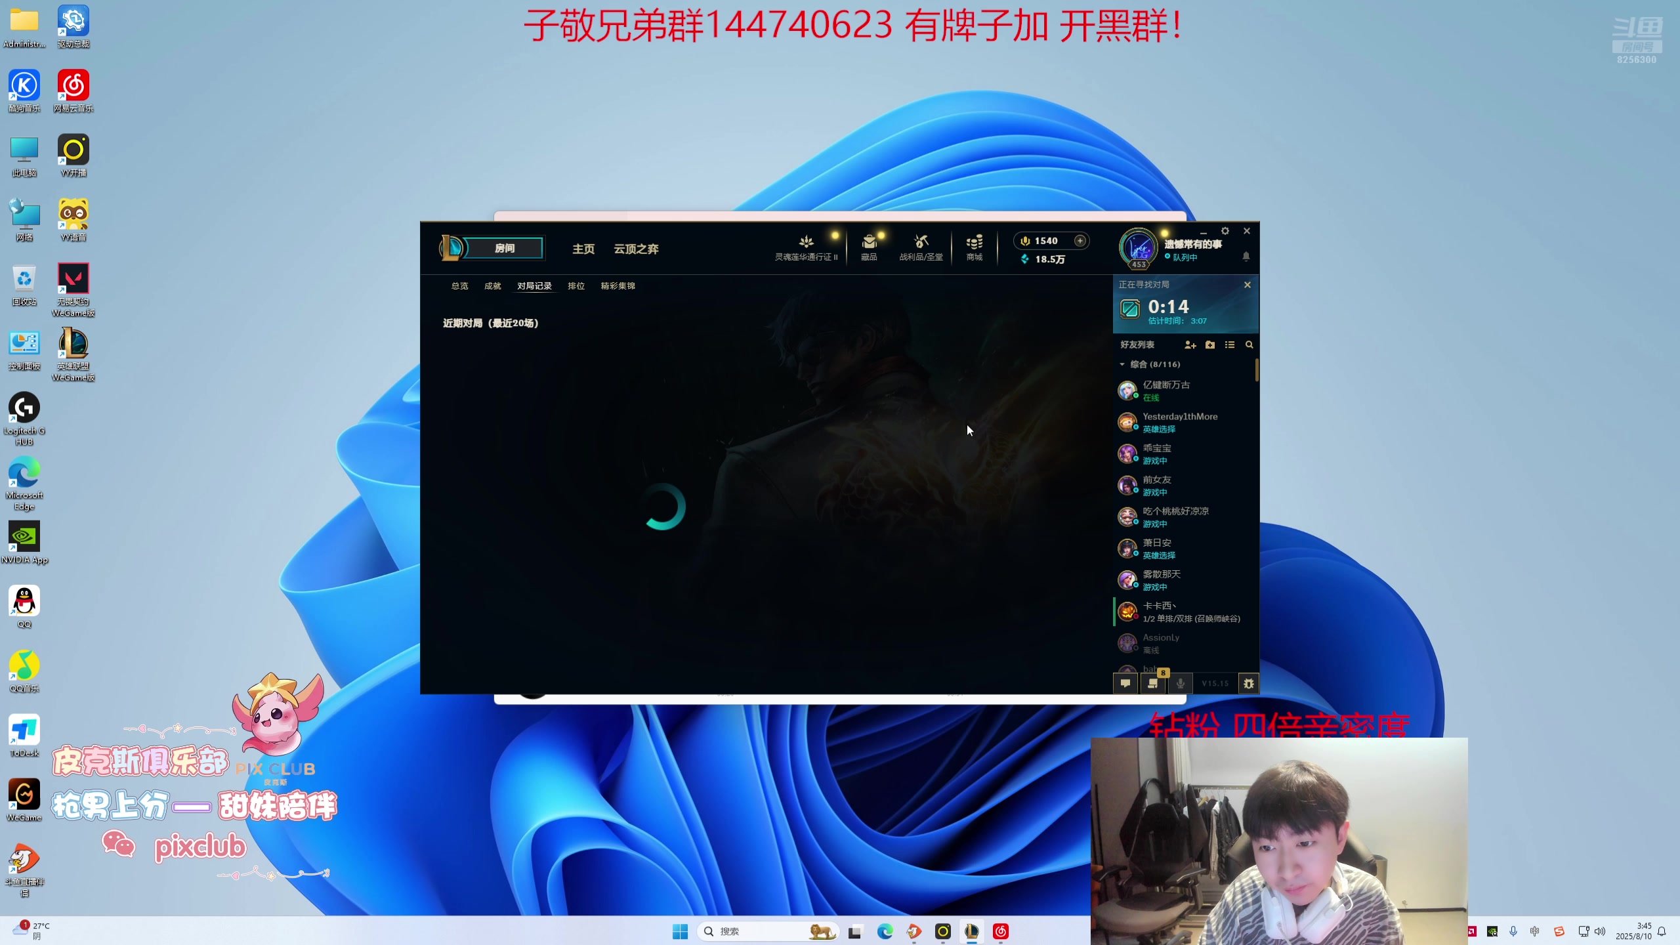Open the notifications bell in client
Viewport: 1680px width, 945px height.
(1246, 256)
